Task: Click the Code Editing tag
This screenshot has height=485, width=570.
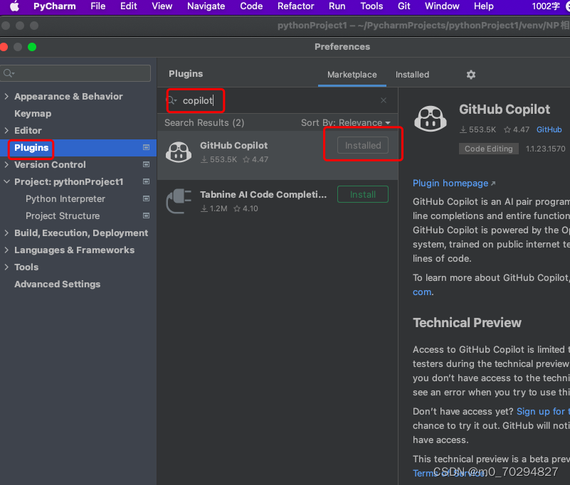Action: (489, 149)
